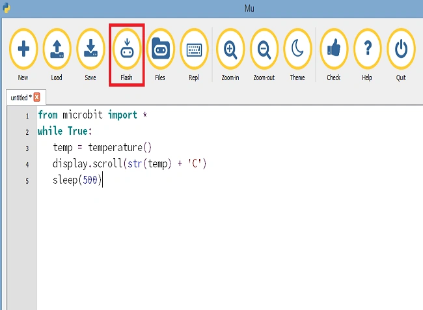Toggle the Theme moon icon

(x=297, y=49)
